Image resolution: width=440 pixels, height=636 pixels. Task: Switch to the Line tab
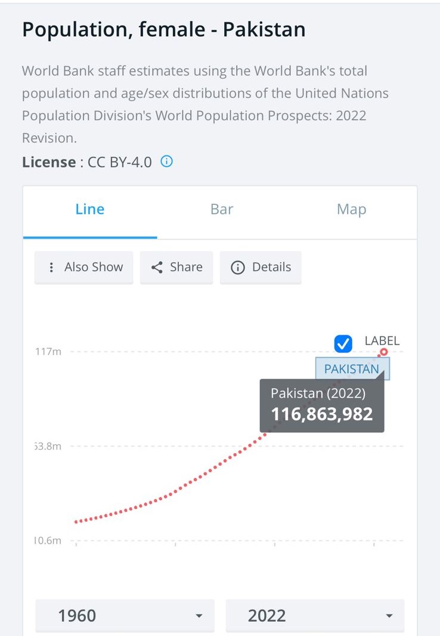click(x=90, y=210)
